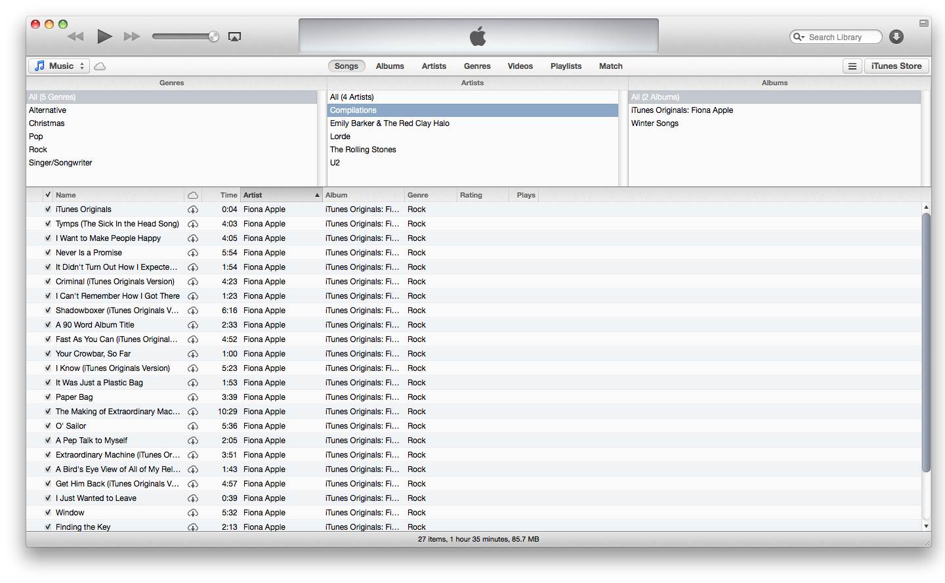The width and height of the screenshot is (945, 583).
Task: Select the Winter Songs album
Action: 774,123
